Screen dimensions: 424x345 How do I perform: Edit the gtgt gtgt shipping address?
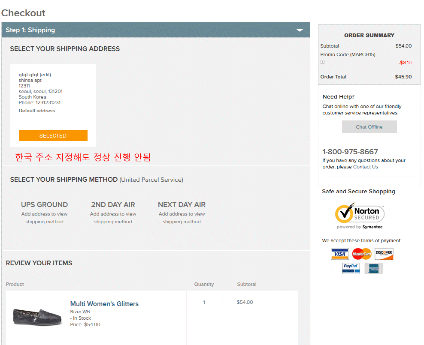click(45, 75)
